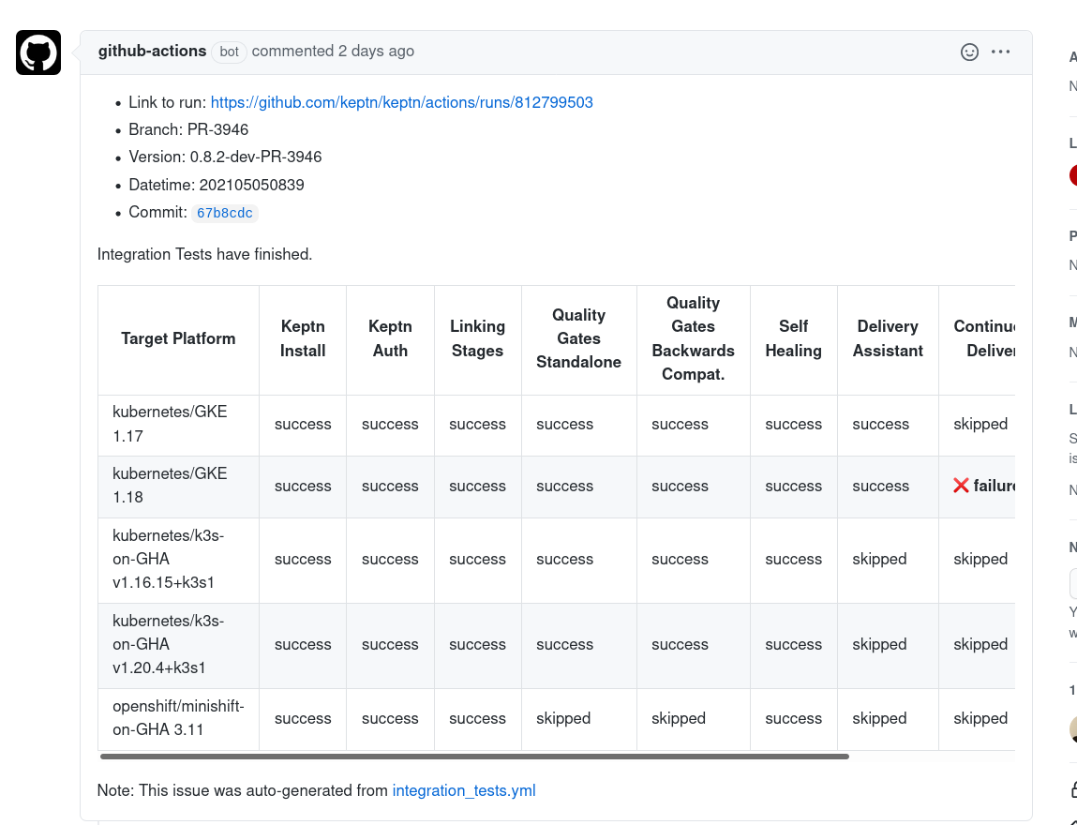The image size is (1077, 825).
Task: Add a reaction via the smiley icon
Action: pos(969,52)
